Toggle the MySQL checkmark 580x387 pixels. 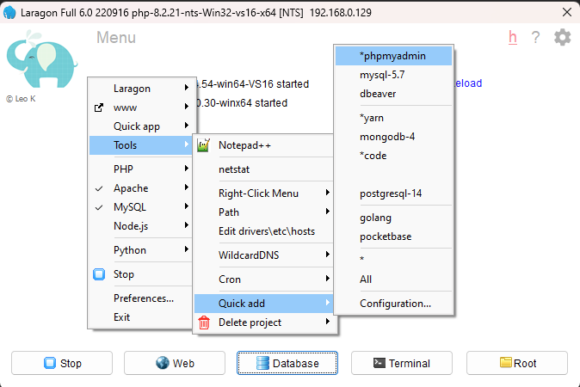[99, 207]
